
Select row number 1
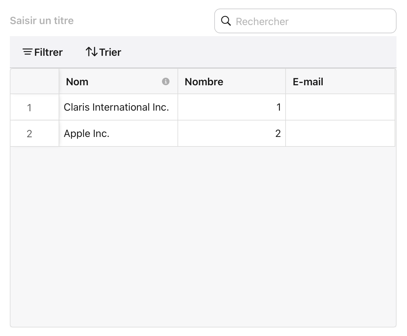[x=29, y=107]
